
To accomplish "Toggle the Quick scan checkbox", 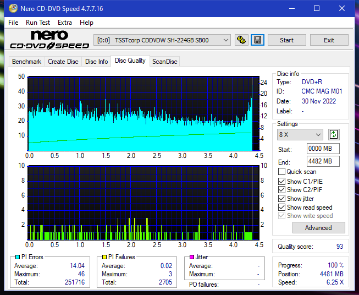I will 281,172.
